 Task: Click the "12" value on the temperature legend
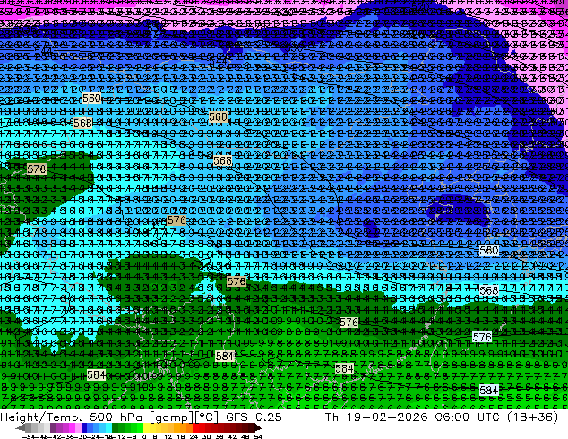click(x=168, y=436)
